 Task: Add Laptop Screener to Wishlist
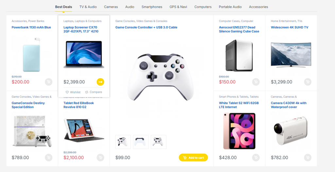[73, 92]
